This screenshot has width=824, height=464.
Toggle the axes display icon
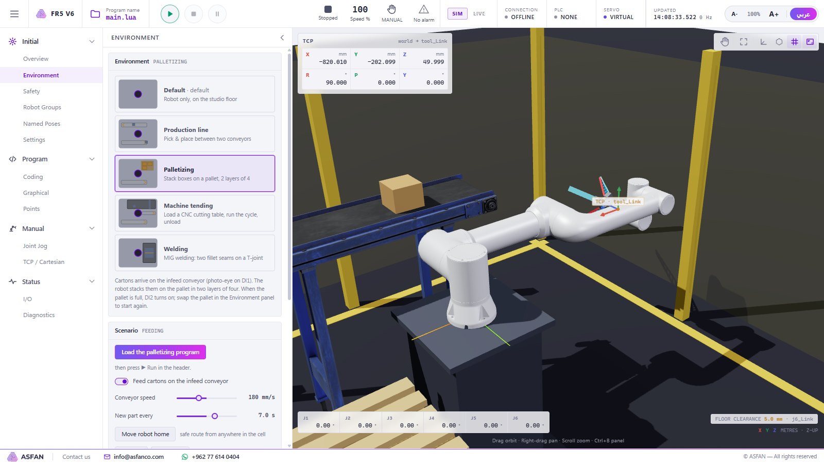click(x=764, y=42)
